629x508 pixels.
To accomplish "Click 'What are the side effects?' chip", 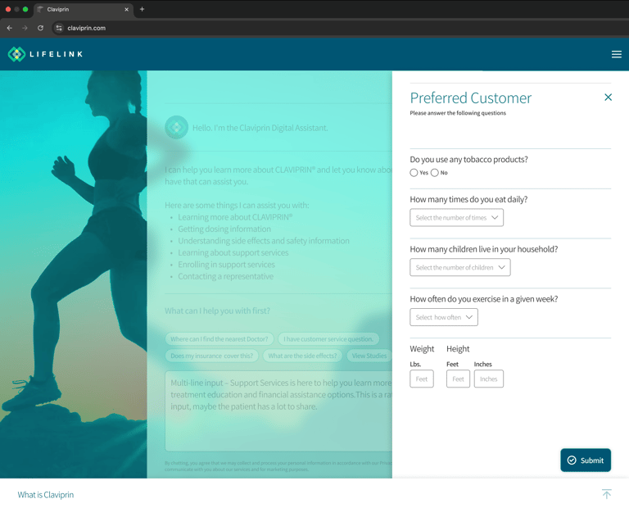I will coord(302,356).
